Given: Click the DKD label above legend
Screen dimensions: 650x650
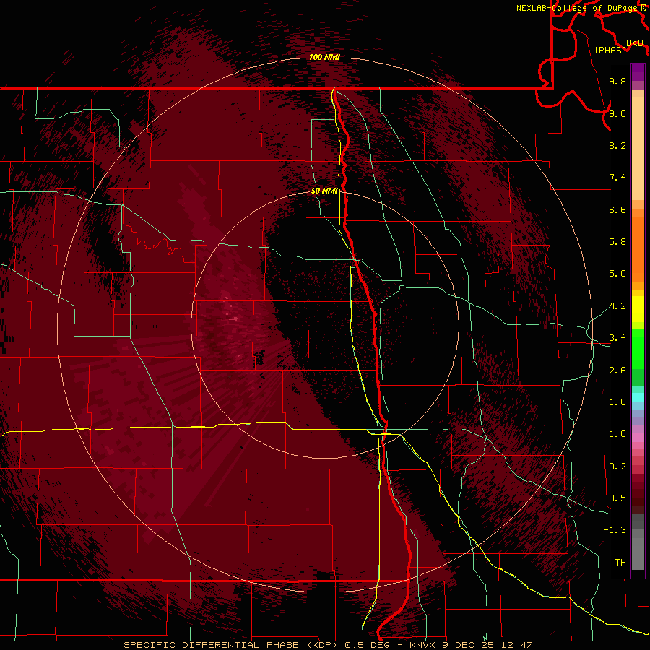Looking at the screenshot, I should 634,43.
